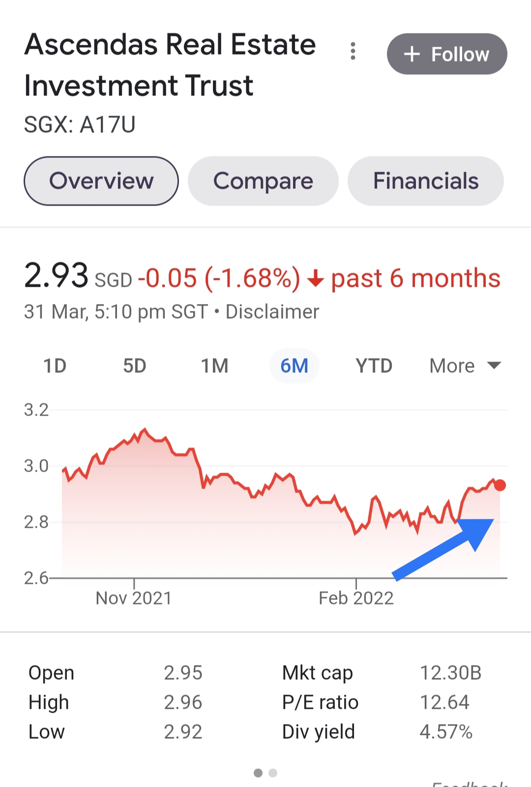Select the 5D time range

[135, 366]
